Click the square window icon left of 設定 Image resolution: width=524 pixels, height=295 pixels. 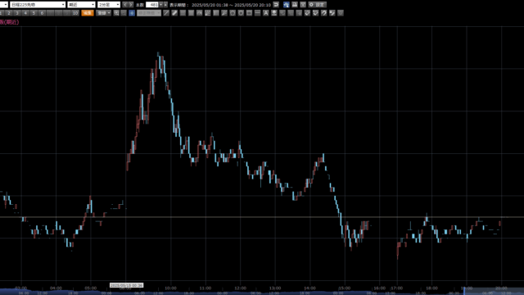303,5
